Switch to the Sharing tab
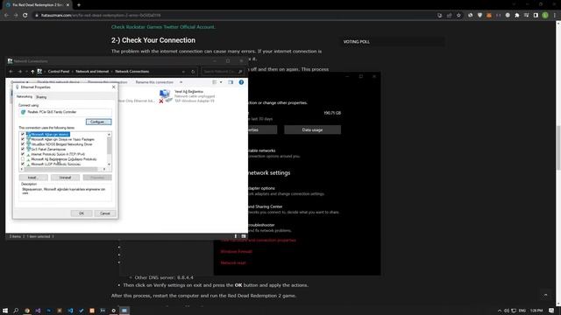Image resolution: width=561 pixels, height=315 pixels. pos(41,97)
